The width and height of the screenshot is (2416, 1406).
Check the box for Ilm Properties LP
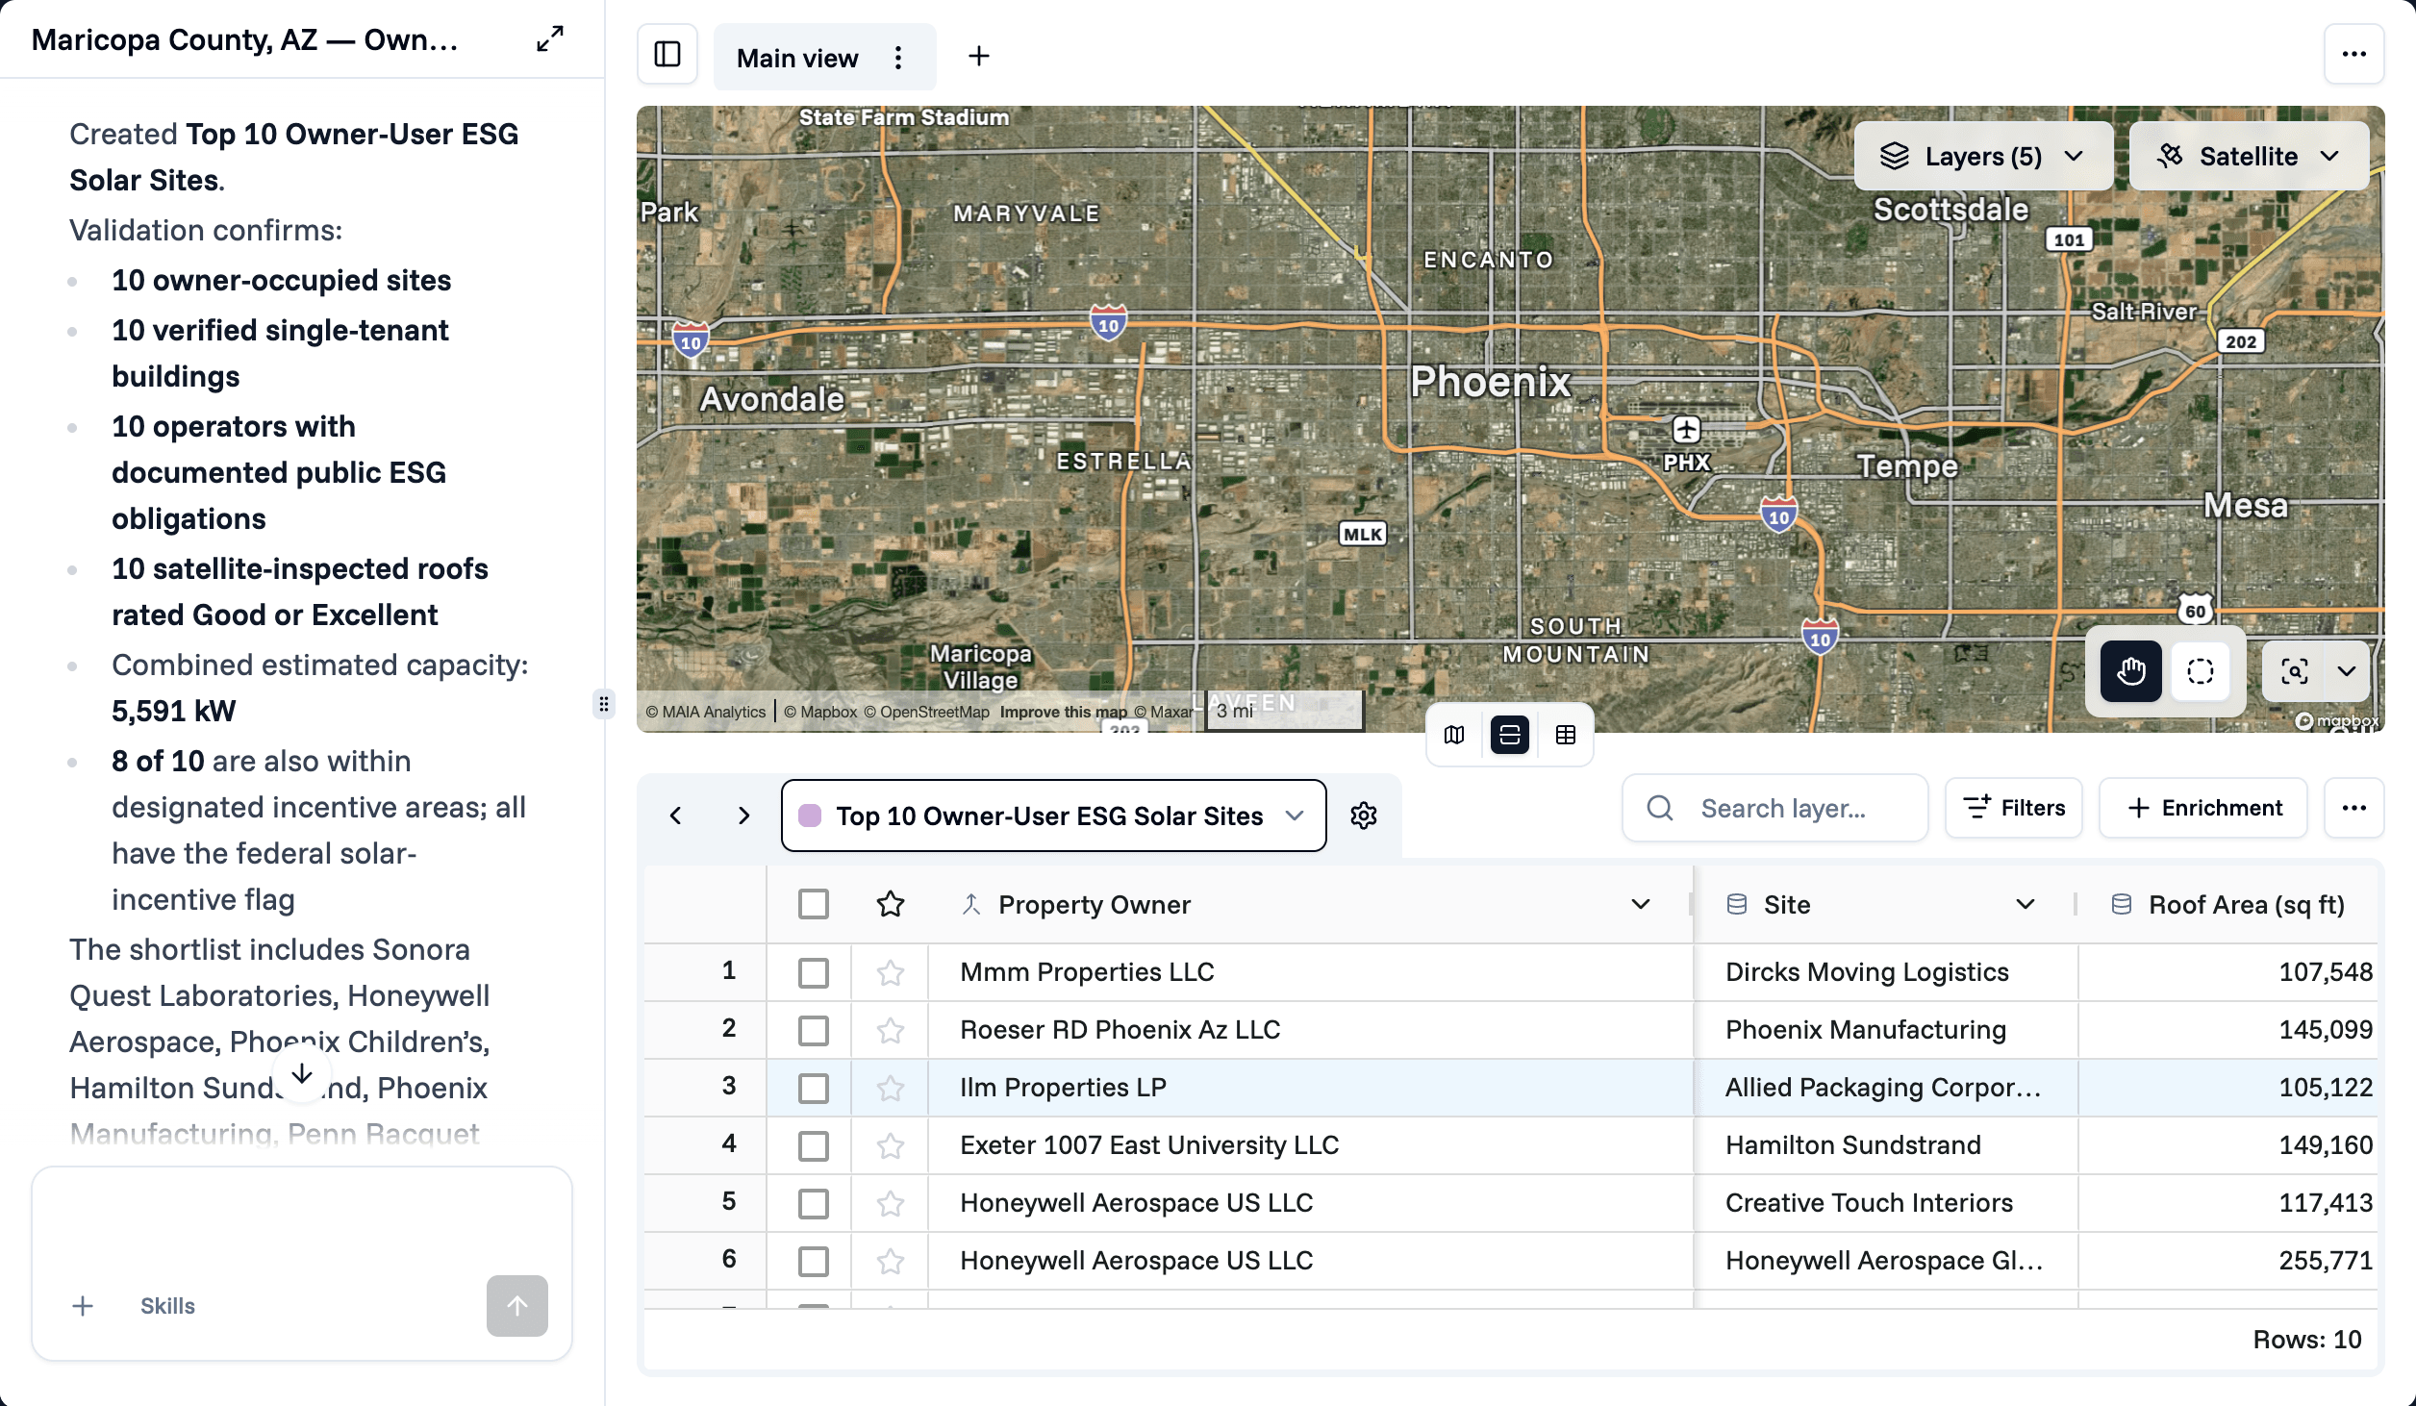click(814, 1088)
